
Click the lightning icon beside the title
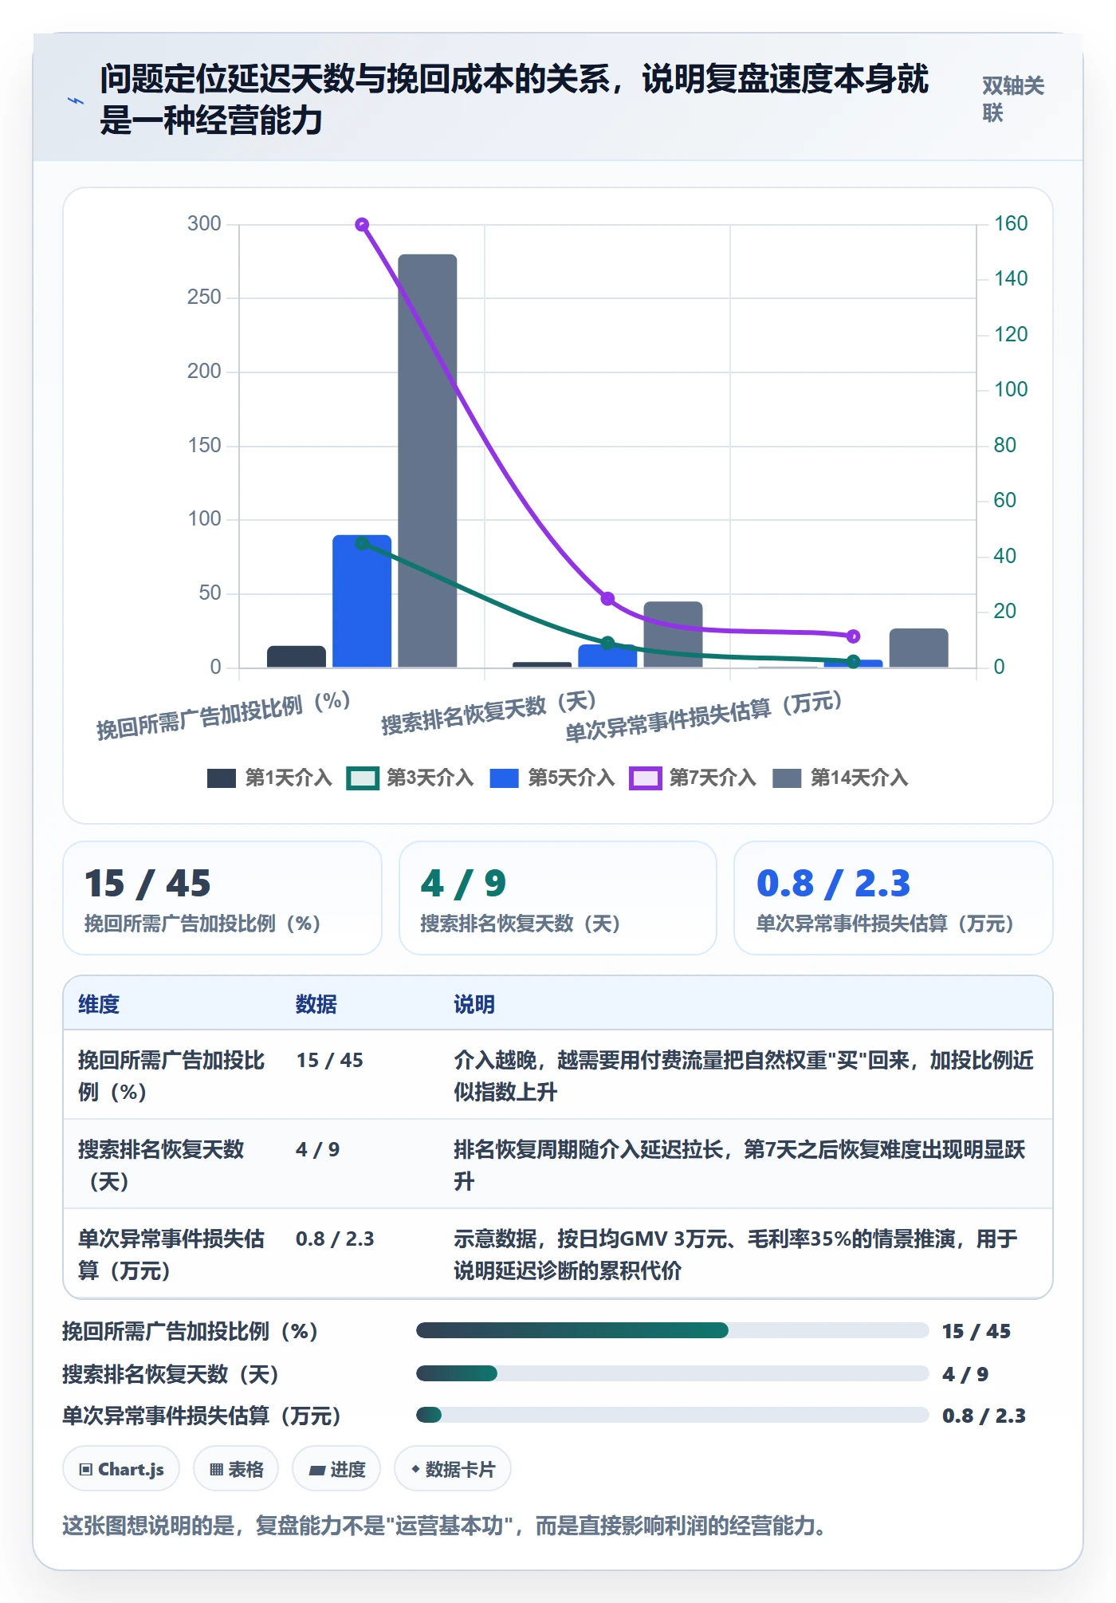76,101
